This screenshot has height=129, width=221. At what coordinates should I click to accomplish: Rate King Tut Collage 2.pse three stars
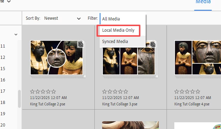tap(43, 92)
